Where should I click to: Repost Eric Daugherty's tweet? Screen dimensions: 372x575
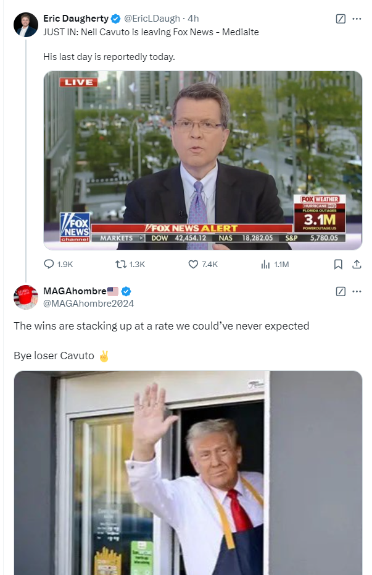pos(121,264)
